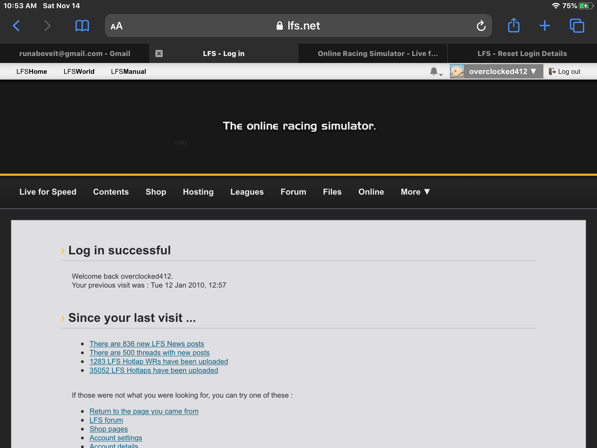Tap the reload page icon

(481, 26)
